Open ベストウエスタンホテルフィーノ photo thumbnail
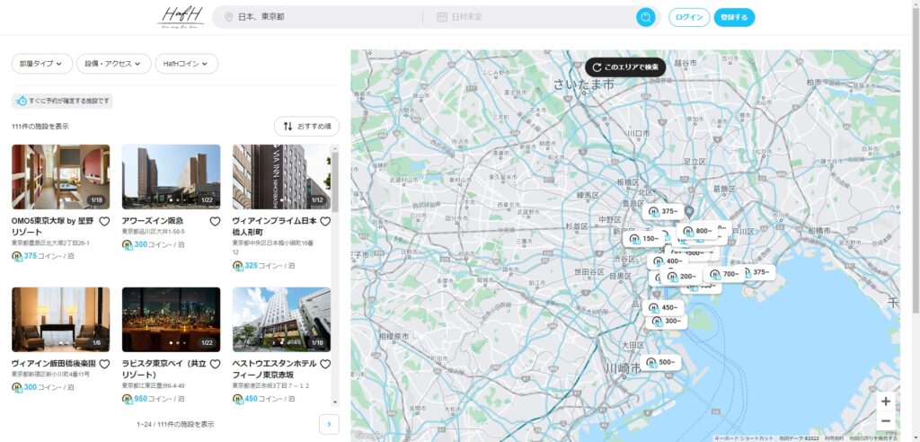 (x=281, y=319)
